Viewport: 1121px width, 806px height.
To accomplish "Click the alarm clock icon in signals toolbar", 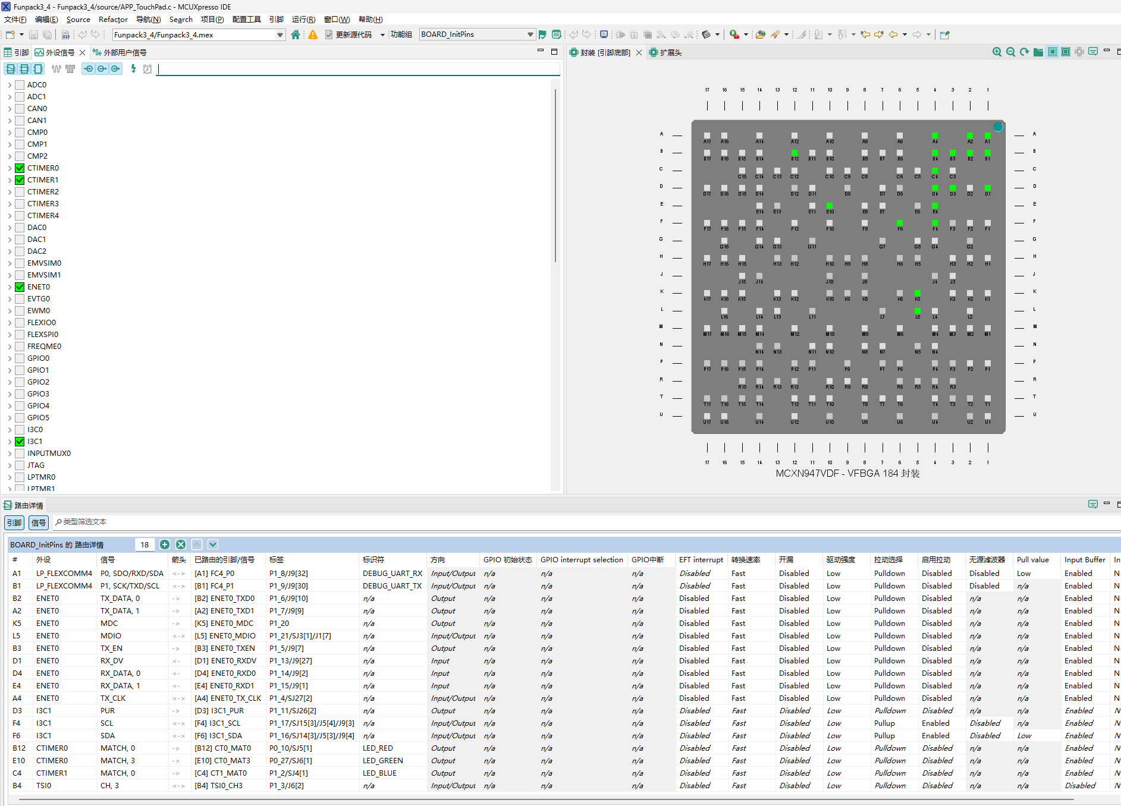I will point(147,69).
